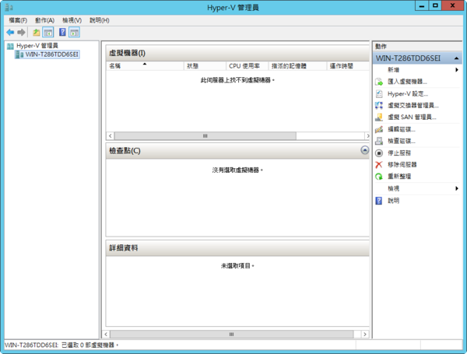Click the 說明 help icon in actions pane
Screen dimensions: 467x354
[379, 201]
